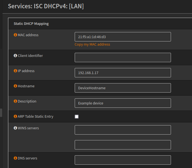This screenshot has height=168, width=192.
Task: Click the Description label
Action: (27, 101)
